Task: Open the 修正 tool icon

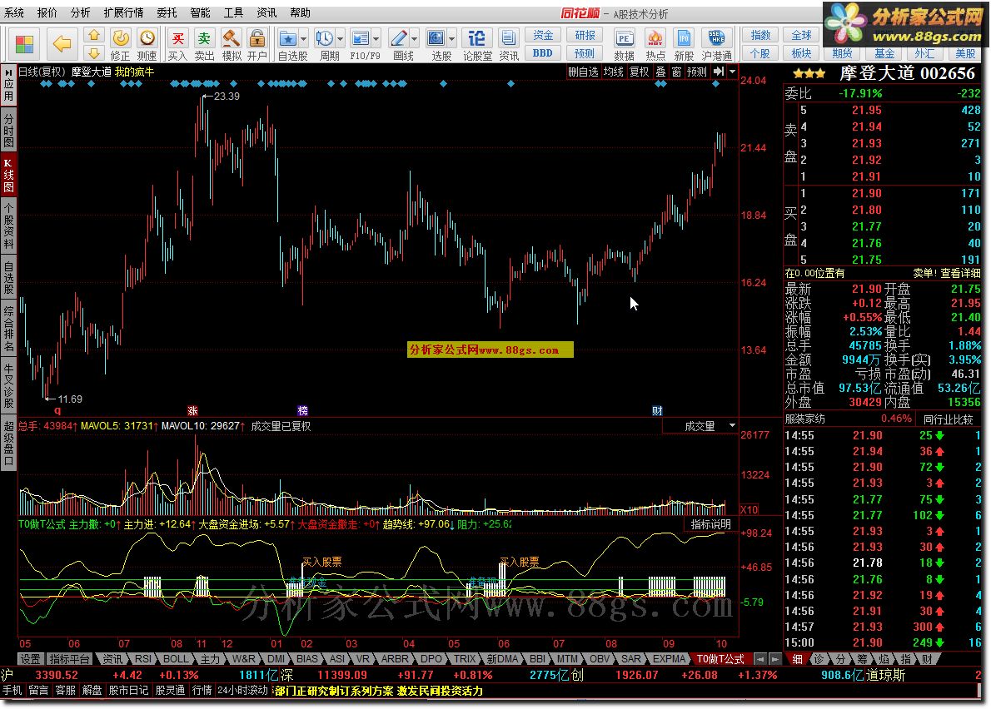Action: [120, 44]
